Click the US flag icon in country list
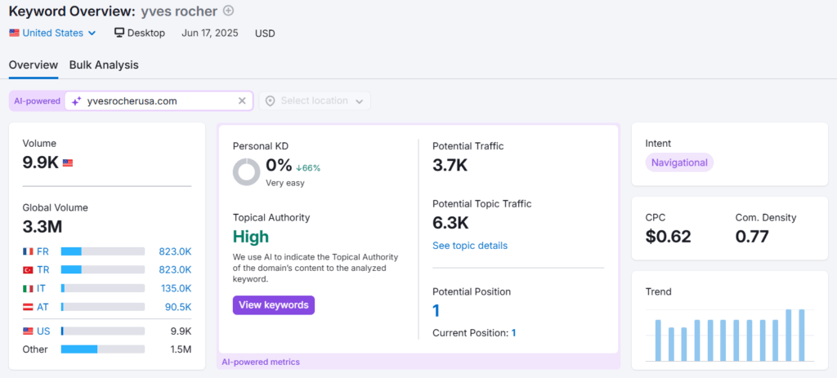The width and height of the screenshot is (837, 378). coord(28,331)
